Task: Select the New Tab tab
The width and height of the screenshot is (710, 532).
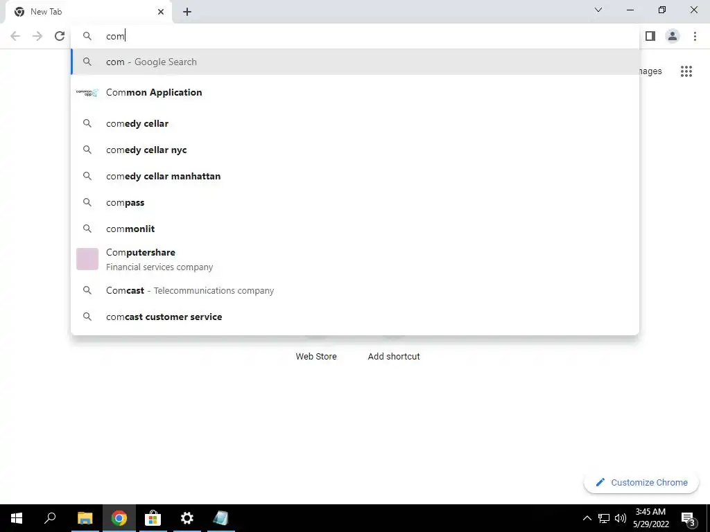Action: click(88, 12)
